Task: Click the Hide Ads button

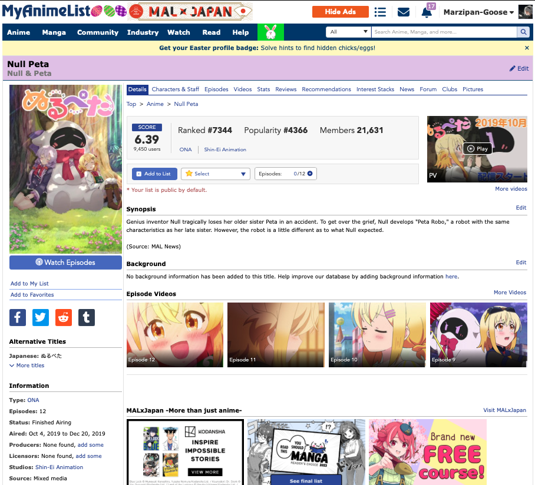Action: 340,12
